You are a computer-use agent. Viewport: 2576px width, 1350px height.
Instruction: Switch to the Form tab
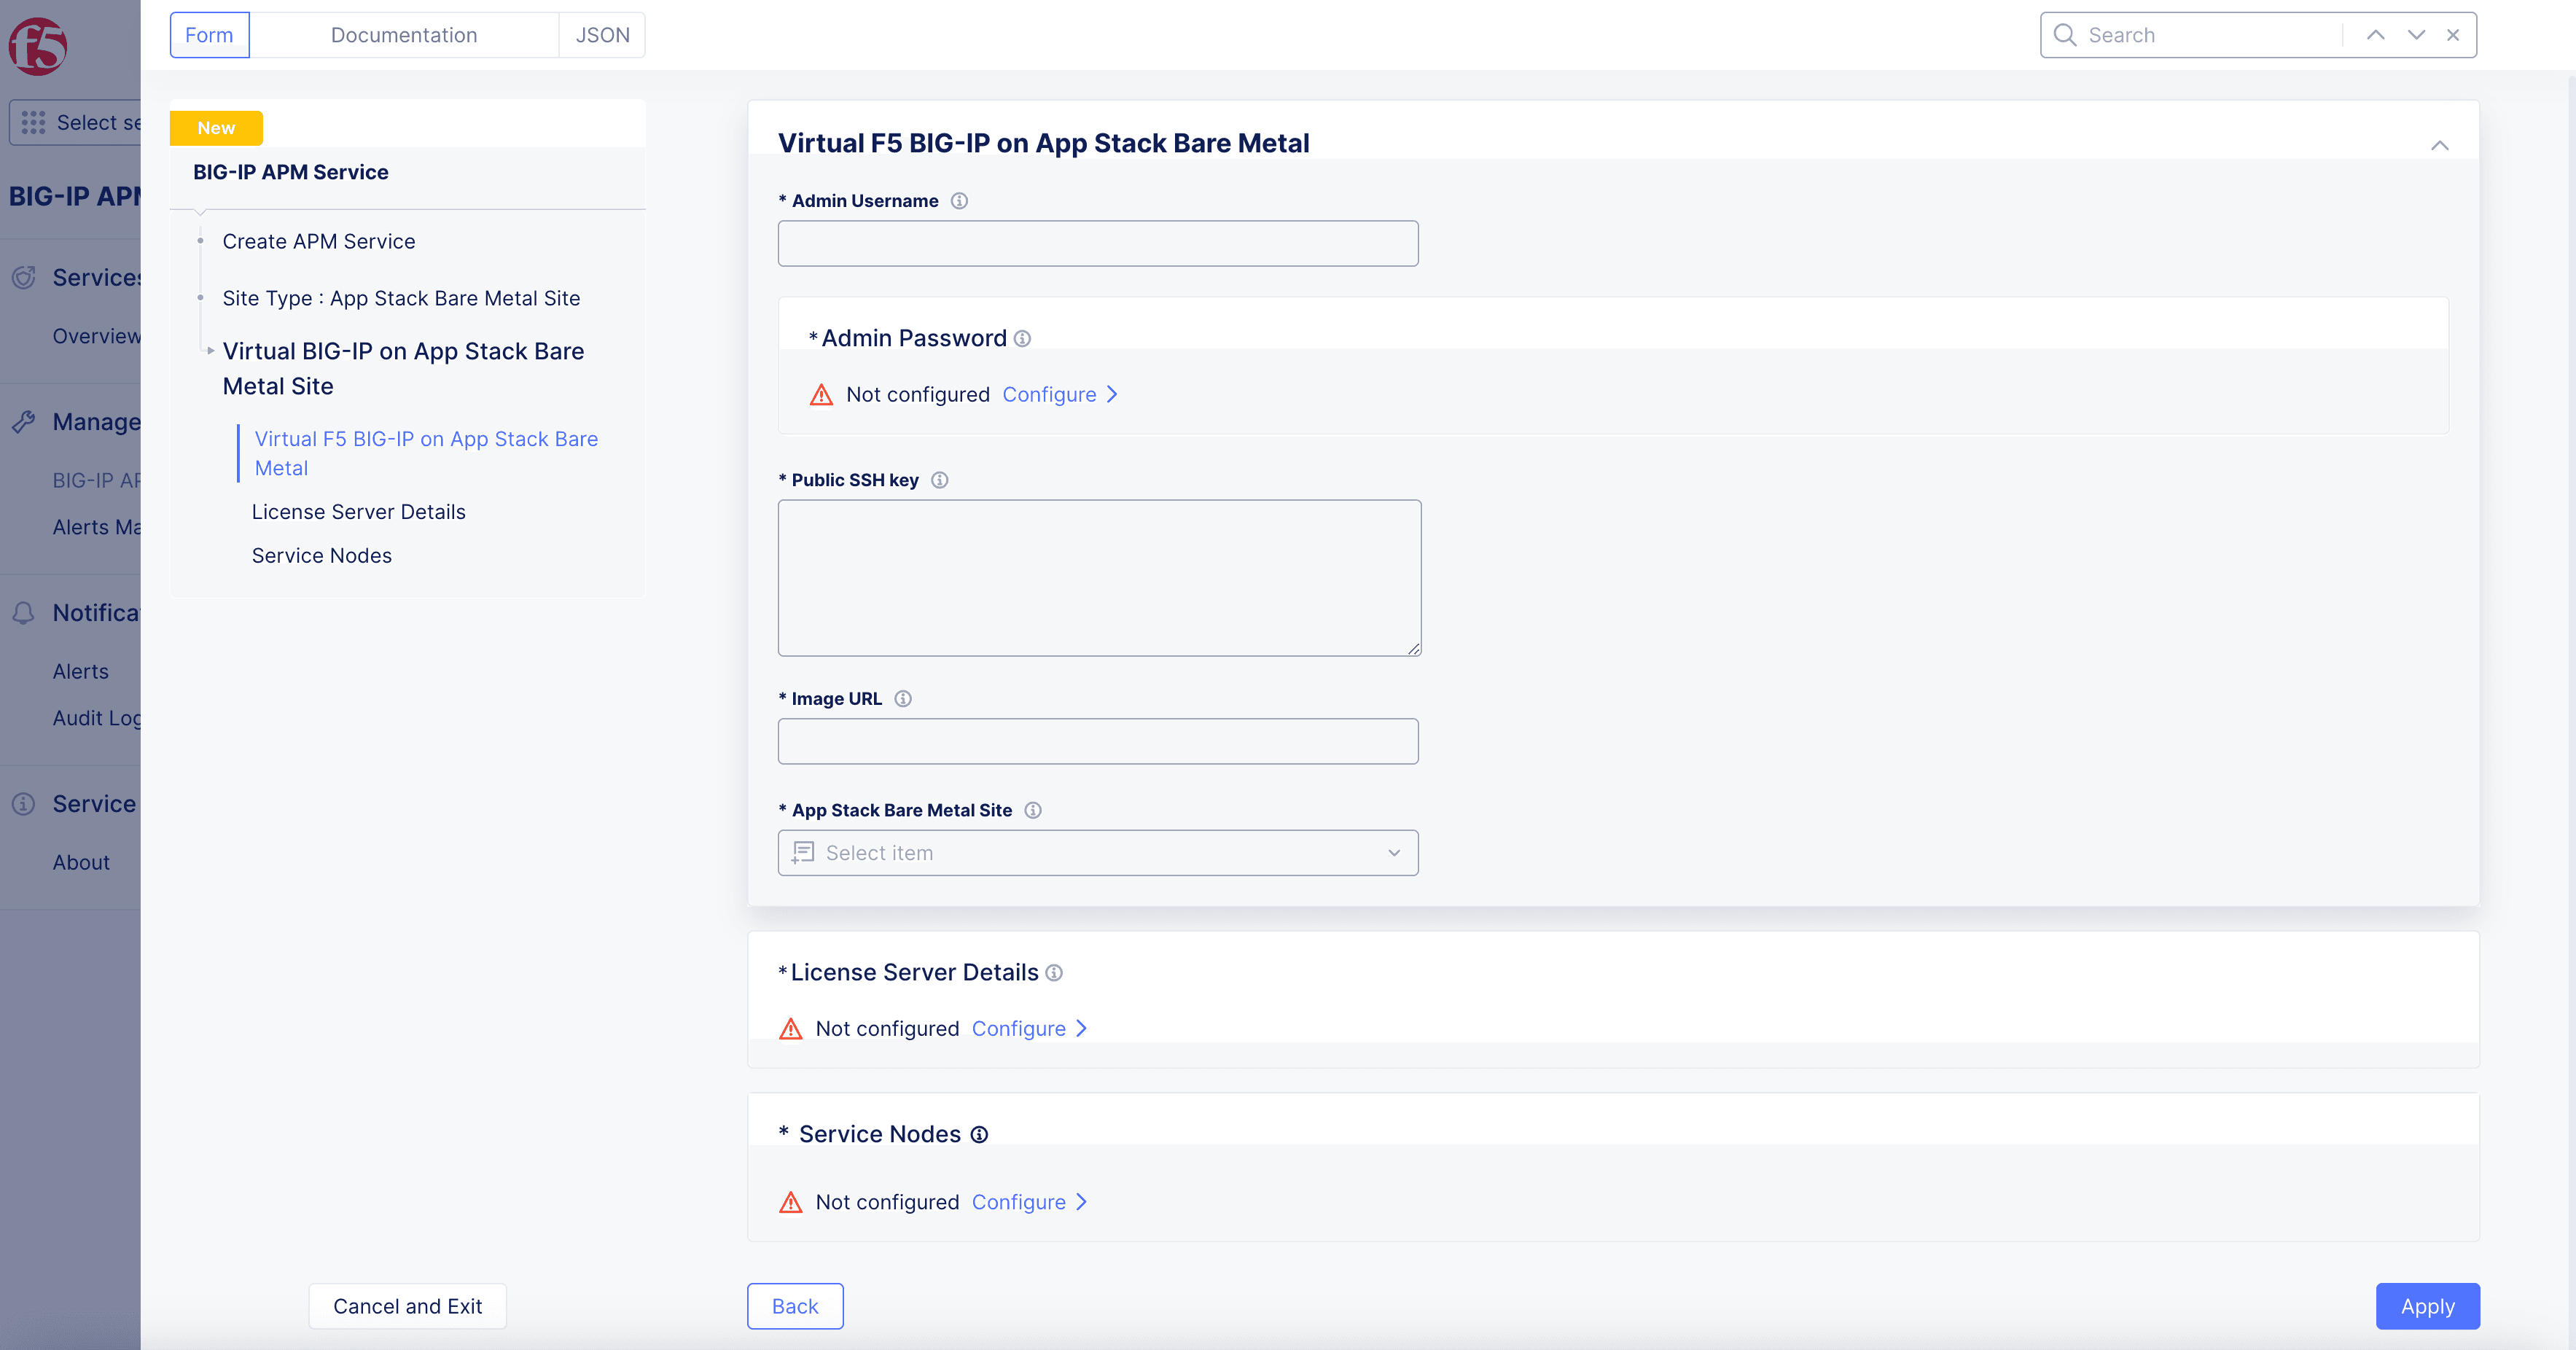tap(209, 35)
